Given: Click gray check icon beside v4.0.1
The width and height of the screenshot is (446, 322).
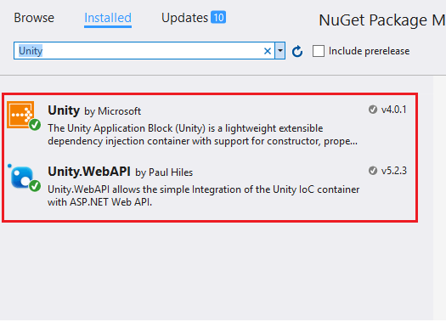Looking at the screenshot, I should [373, 110].
